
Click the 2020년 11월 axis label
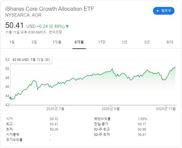(x=166, y=109)
